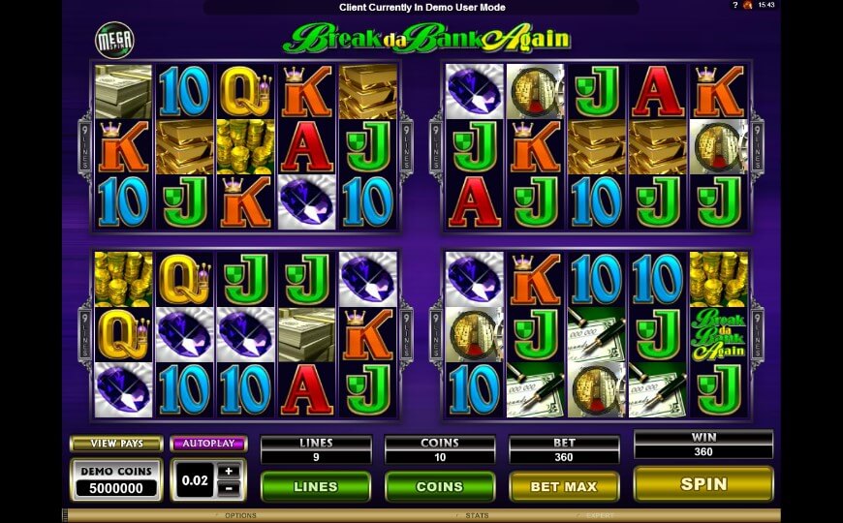Image resolution: width=843 pixels, height=523 pixels.
Task: Open the View Pays paytable
Action: tap(116, 444)
